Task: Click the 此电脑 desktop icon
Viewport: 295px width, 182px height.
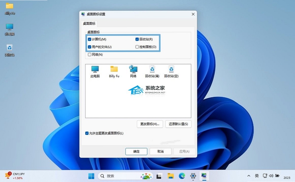Action: pos(10,29)
